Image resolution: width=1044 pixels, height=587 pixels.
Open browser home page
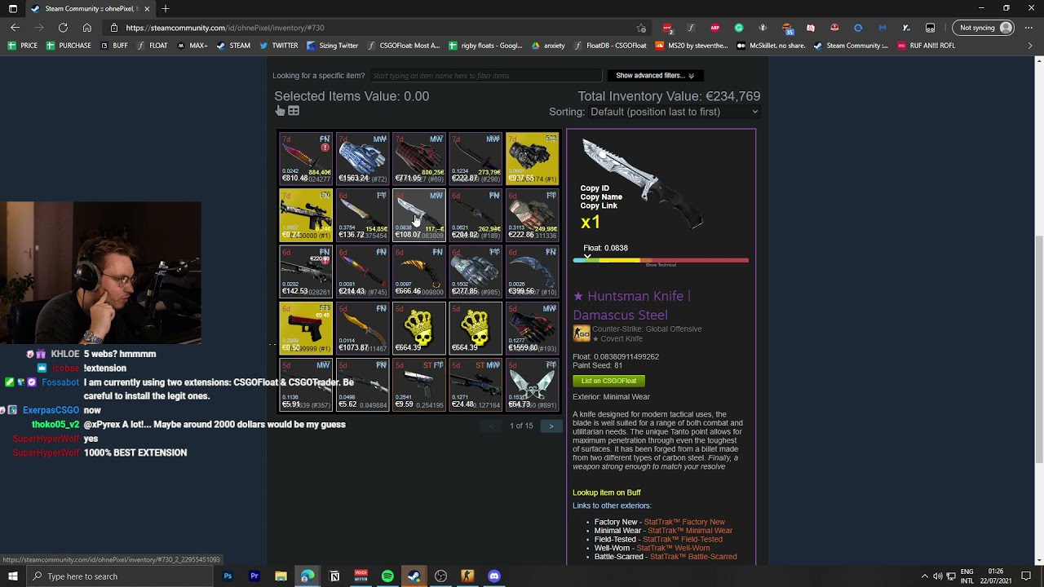click(87, 28)
